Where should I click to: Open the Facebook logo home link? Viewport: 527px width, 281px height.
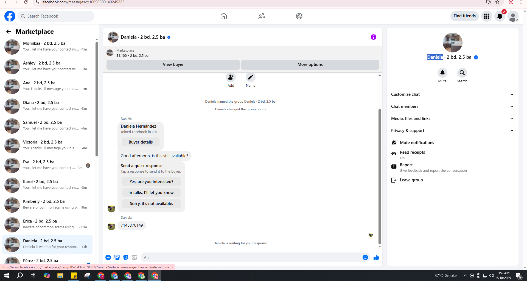10,16
